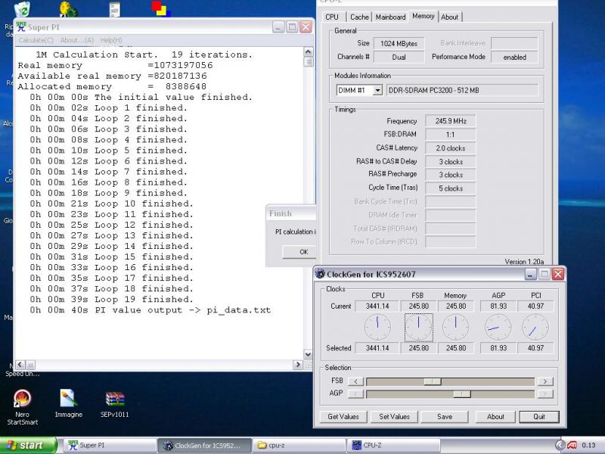Open the Mainboard tab in CPU-Z
605x454 pixels.
[390, 17]
